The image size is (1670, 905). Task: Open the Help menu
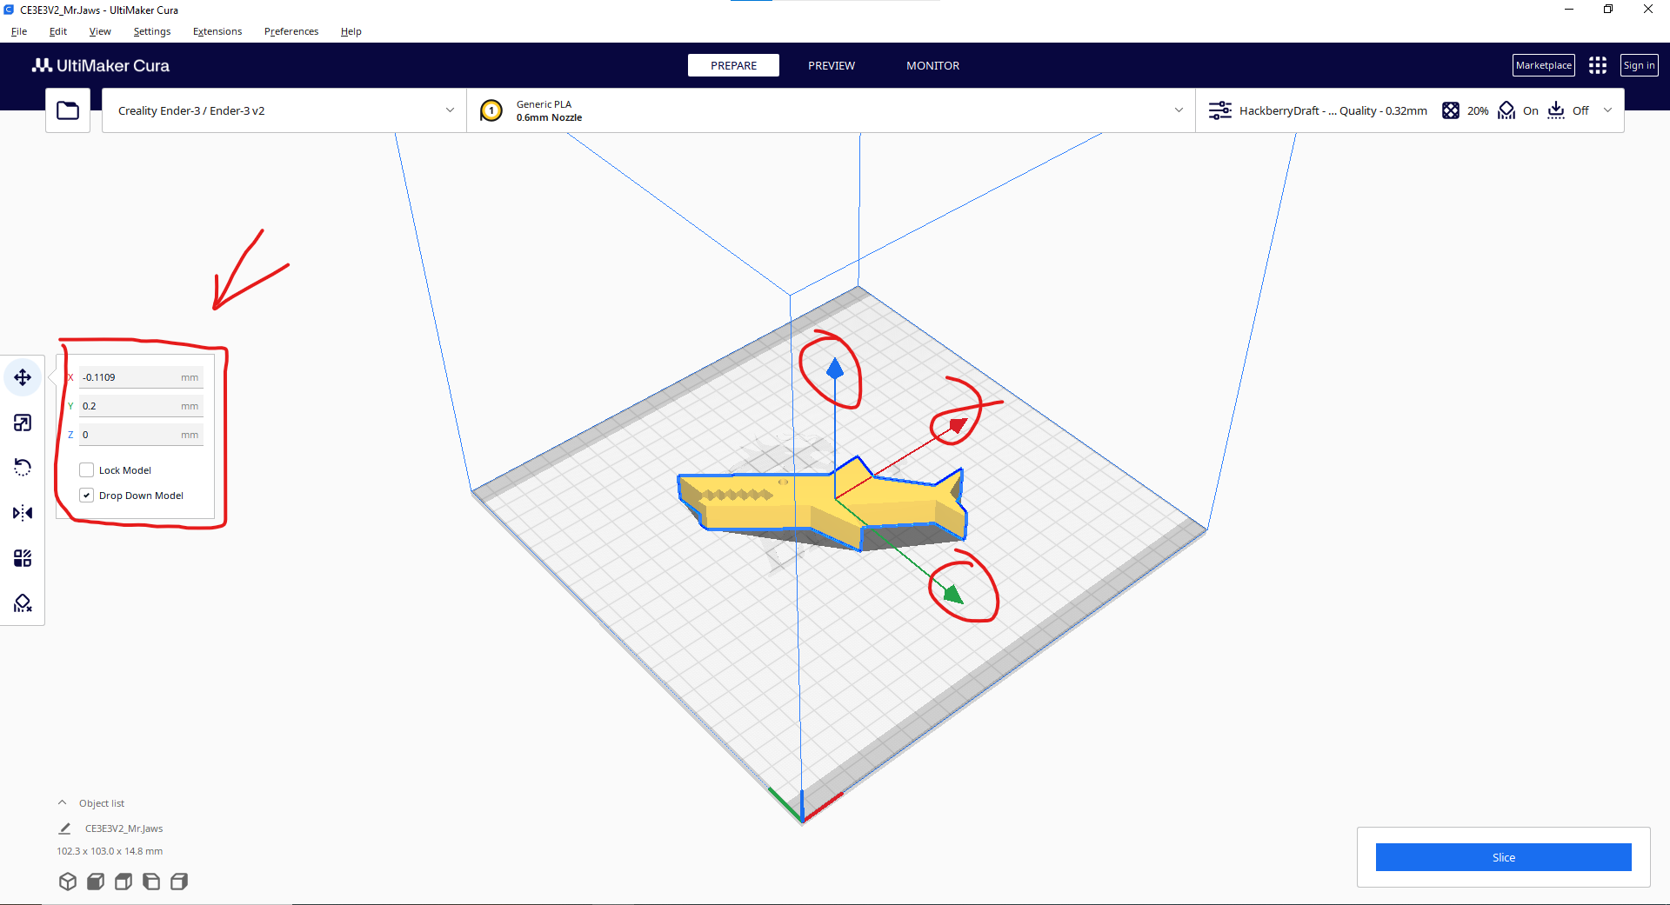[351, 31]
